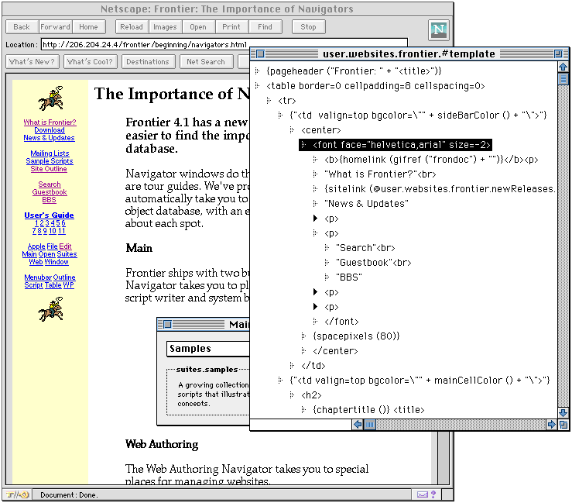Click the outline's horizontal scroll left arrow
The image size is (572, 503).
[358, 424]
